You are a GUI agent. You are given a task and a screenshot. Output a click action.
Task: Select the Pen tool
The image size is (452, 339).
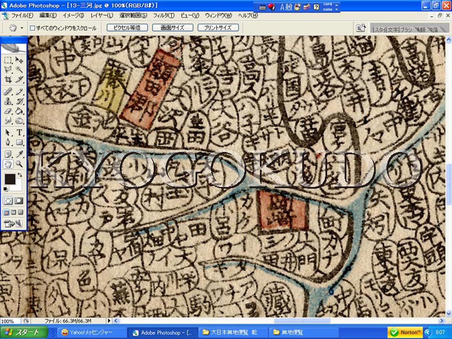tap(8, 143)
